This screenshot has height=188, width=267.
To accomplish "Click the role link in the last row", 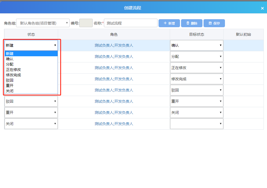I will coord(114,124).
